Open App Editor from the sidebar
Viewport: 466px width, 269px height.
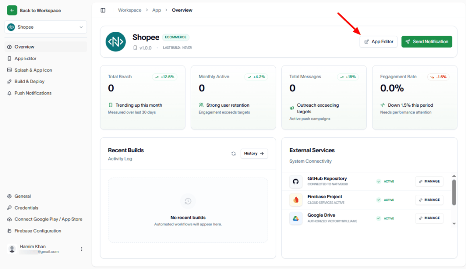[x=46, y=59]
